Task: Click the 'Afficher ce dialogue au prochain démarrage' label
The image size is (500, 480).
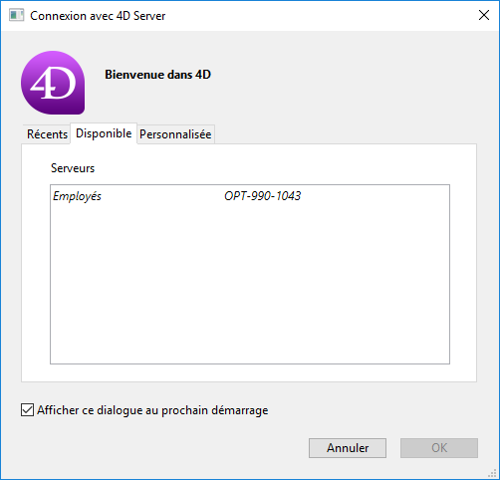Action: point(152,410)
